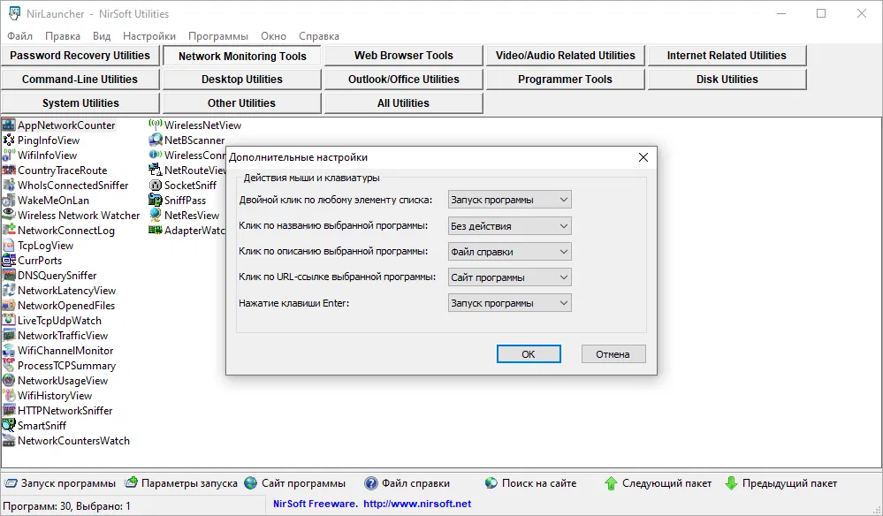This screenshot has height=516, width=883.
Task: Expand the 'Клик по URL-ссылке' dropdown
Action: point(510,277)
